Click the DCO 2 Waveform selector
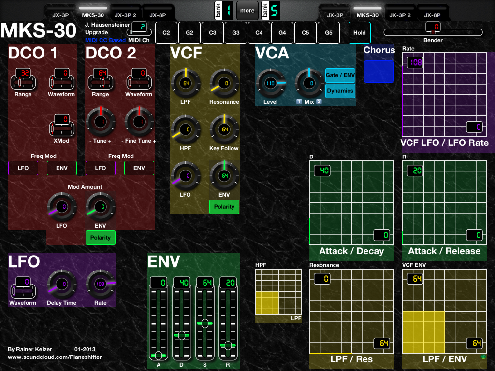 [x=139, y=79]
